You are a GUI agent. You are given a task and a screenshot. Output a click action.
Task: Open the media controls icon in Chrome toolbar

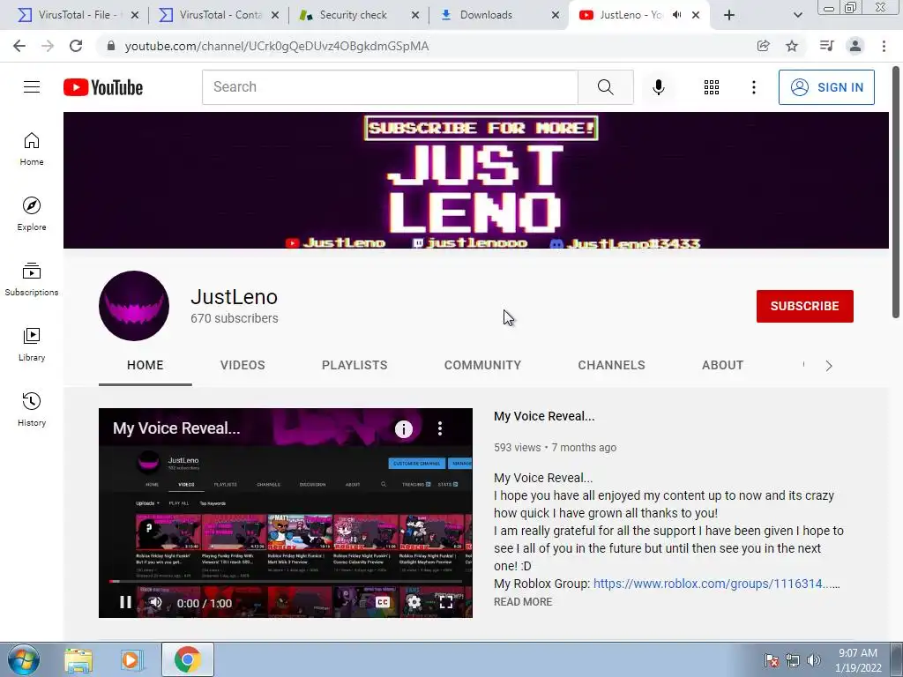click(826, 46)
